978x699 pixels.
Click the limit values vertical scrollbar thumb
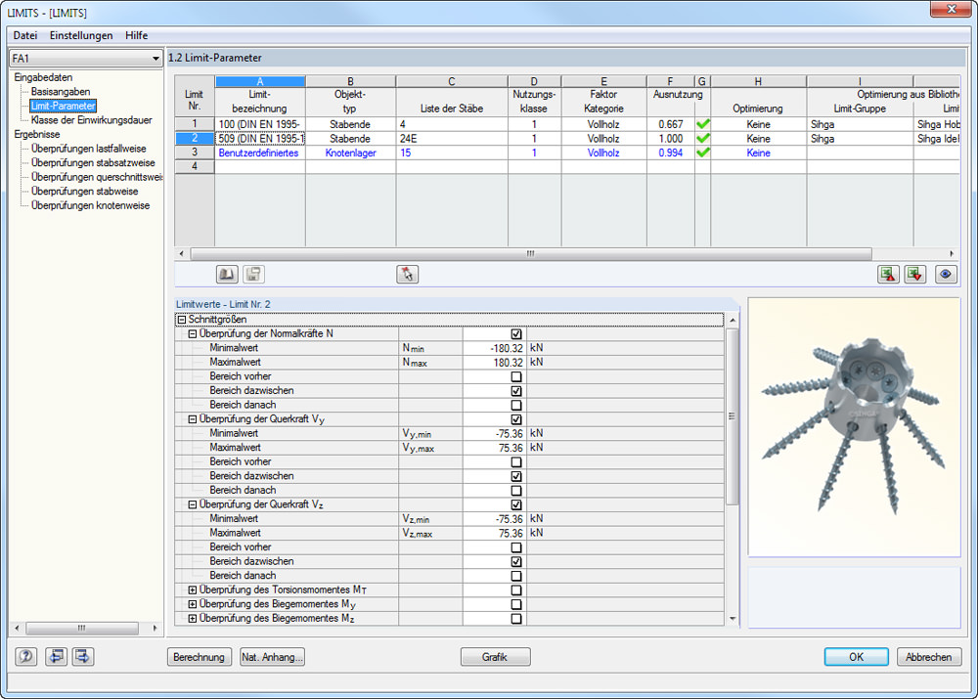pyautogui.click(x=733, y=416)
